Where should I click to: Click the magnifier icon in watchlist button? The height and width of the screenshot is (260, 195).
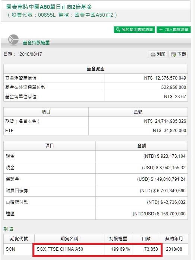pos(118,29)
